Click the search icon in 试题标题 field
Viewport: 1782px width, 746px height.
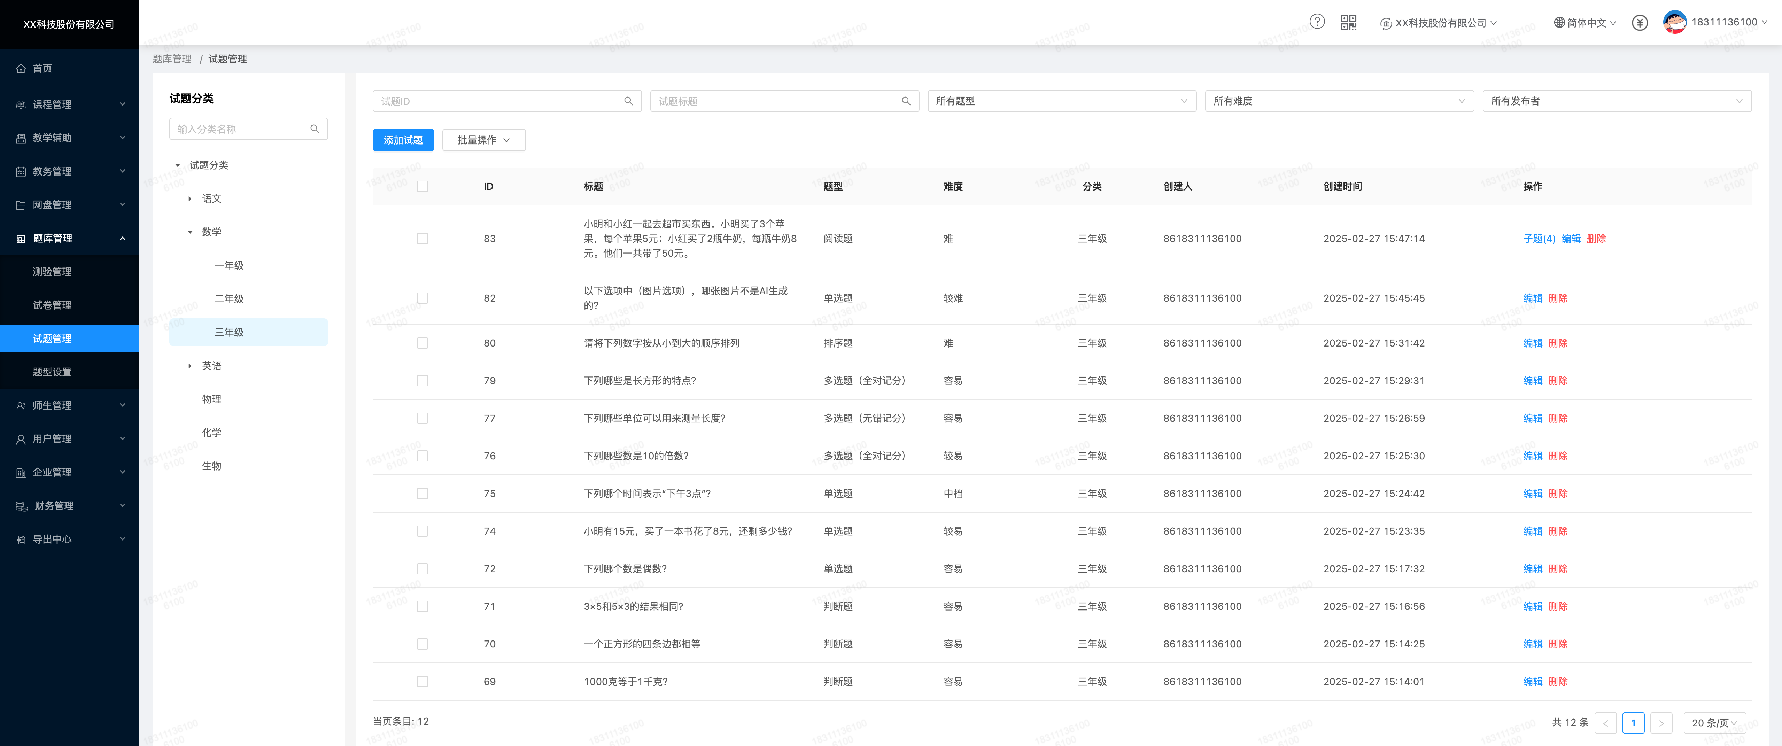pyautogui.click(x=906, y=101)
